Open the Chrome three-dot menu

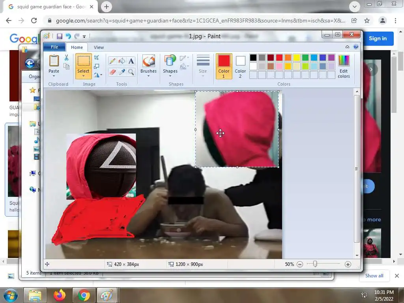(395, 21)
